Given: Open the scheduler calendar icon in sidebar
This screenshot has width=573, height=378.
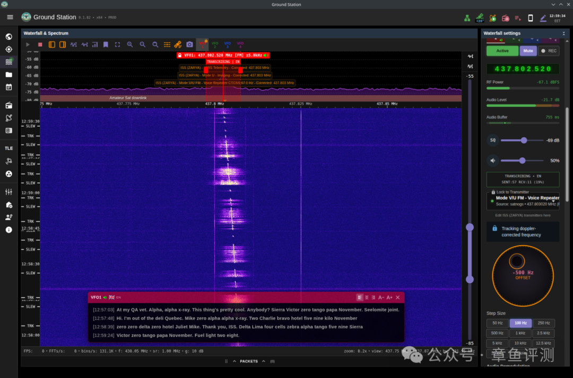Looking at the screenshot, I should [9, 87].
